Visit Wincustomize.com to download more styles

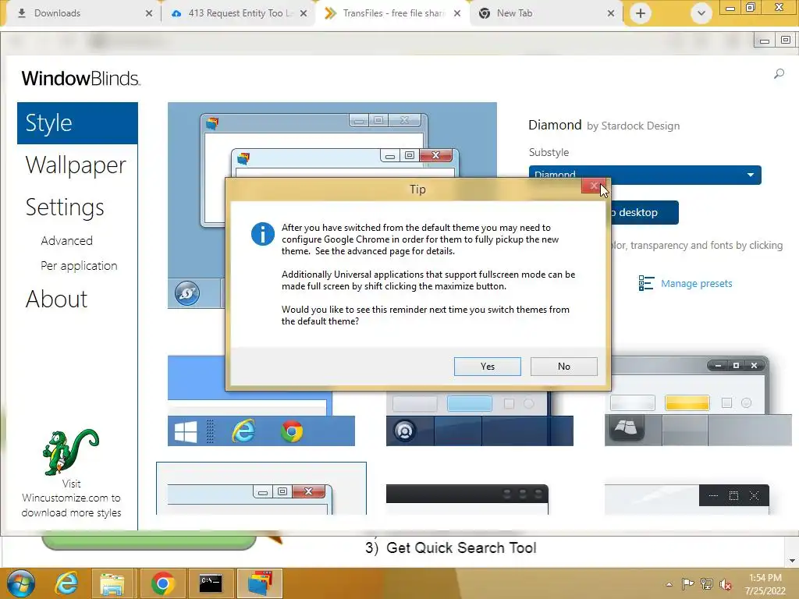pyautogui.click(x=71, y=498)
